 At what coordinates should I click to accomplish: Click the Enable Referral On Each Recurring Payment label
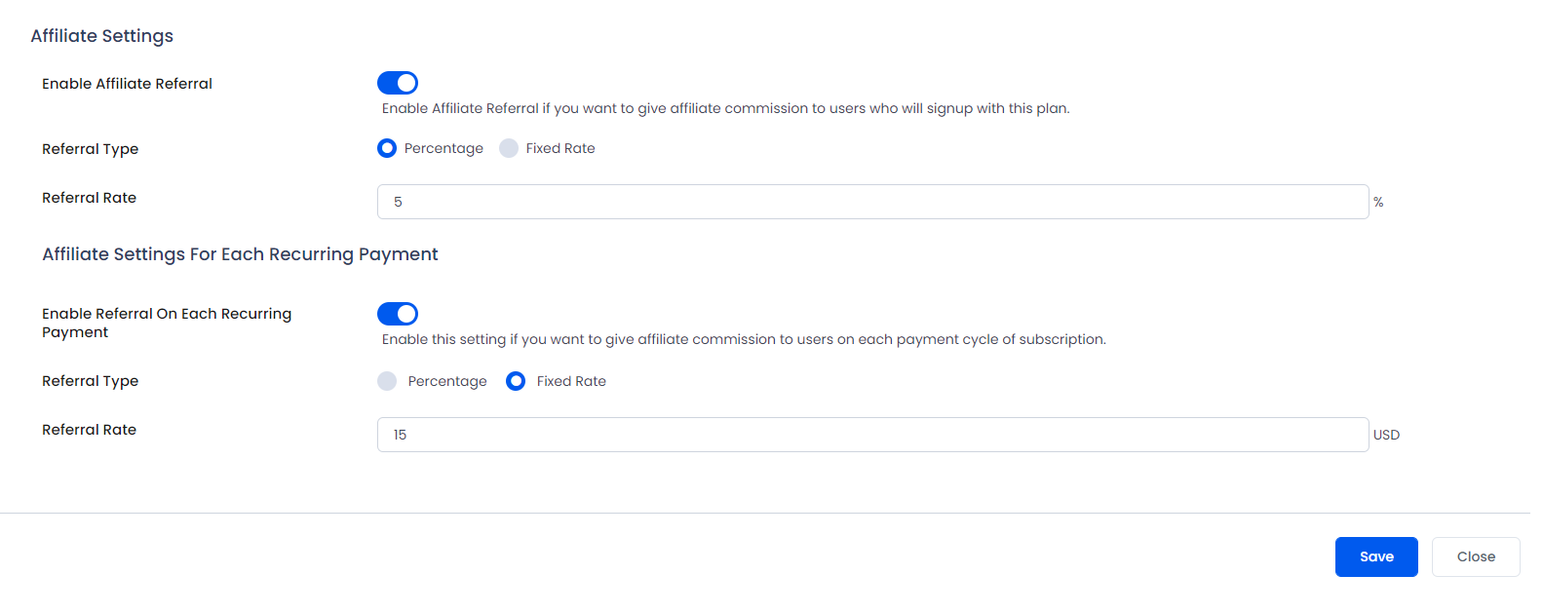point(167,323)
